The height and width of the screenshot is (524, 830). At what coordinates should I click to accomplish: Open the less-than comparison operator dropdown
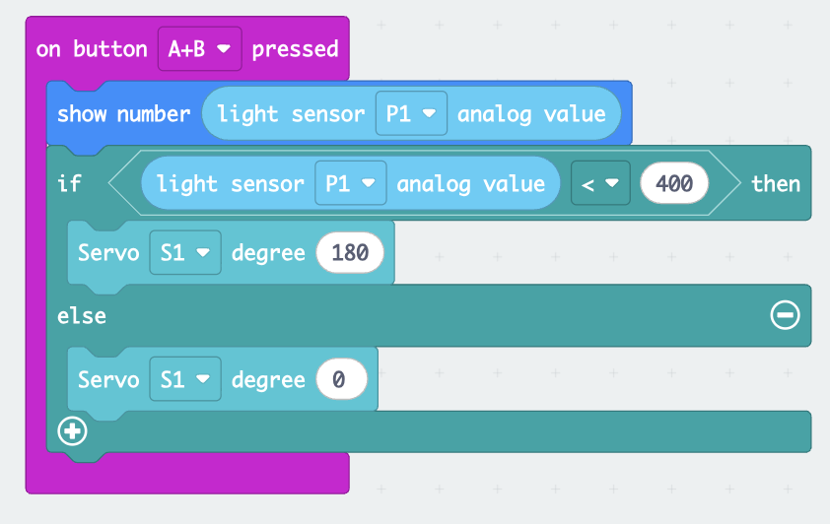[x=600, y=183]
